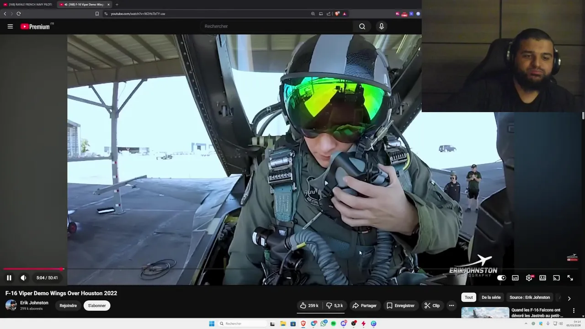Open a new browser tab

[x=117, y=5]
